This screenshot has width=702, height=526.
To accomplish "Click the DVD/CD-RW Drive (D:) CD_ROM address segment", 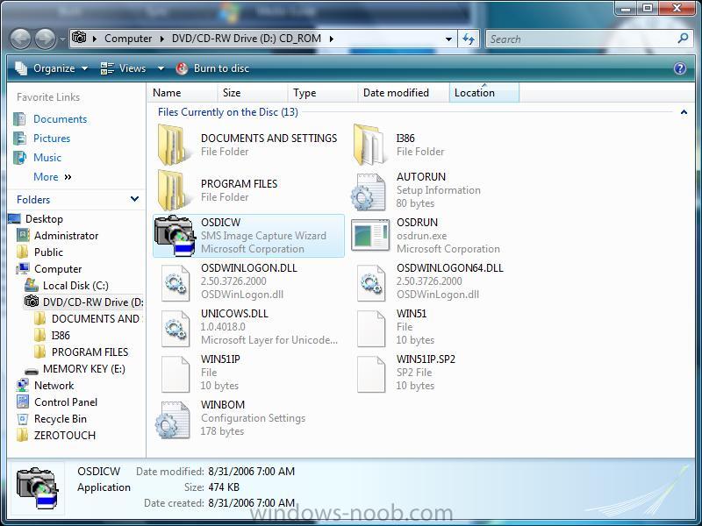I will pos(247,39).
